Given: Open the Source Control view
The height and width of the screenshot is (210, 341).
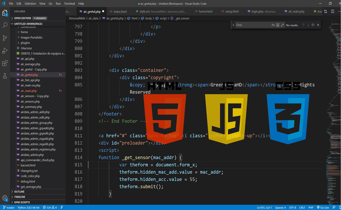Looking at the screenshot, I should pos(5,38).
